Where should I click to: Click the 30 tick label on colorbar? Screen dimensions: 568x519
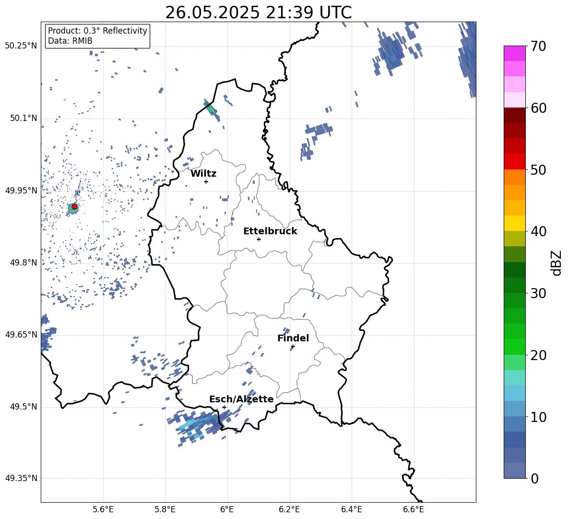[538, 293]
